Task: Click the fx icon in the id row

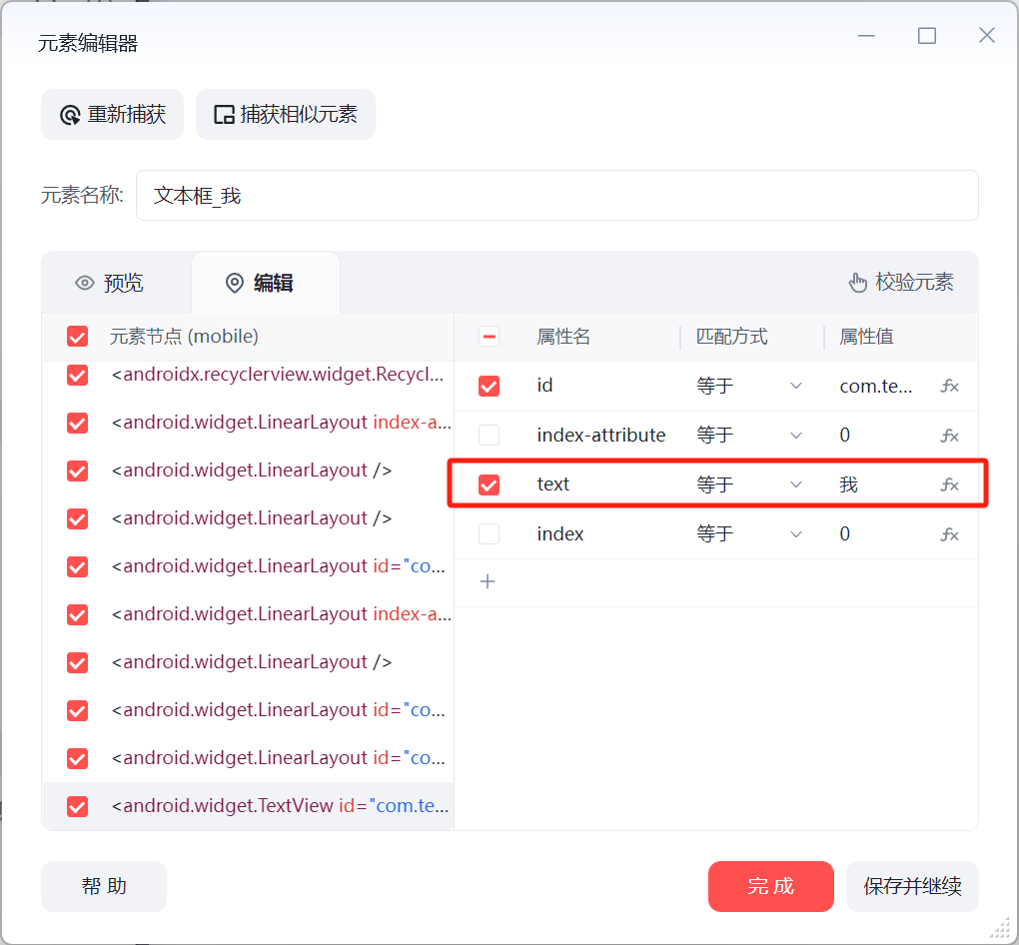Action: pyautogui.click(x=949, y=386)
